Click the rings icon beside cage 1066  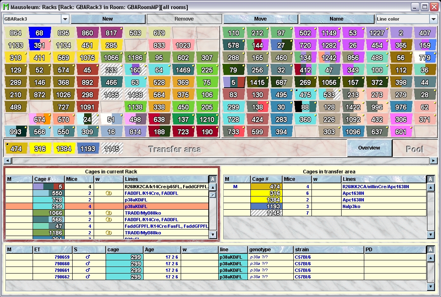[109, 213]
